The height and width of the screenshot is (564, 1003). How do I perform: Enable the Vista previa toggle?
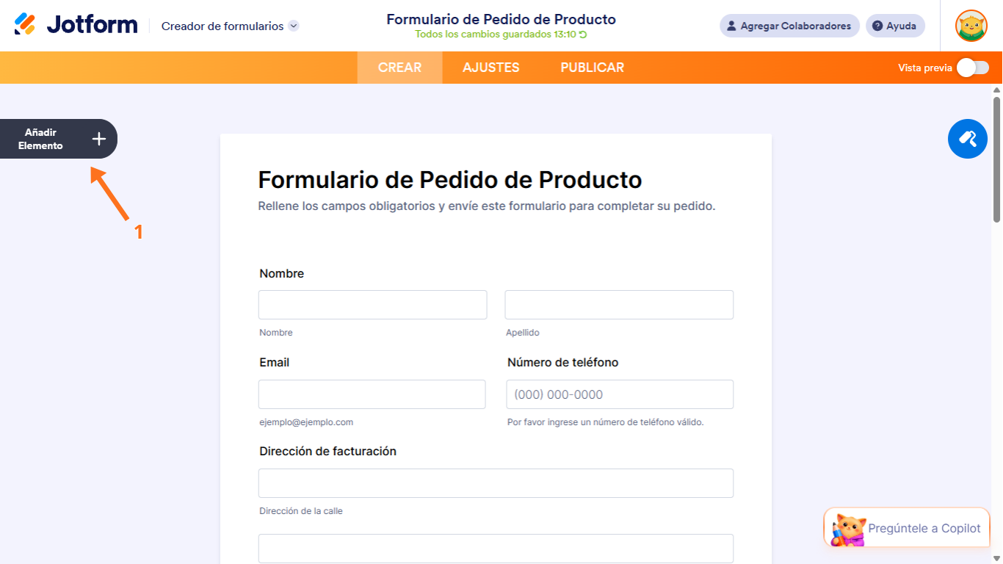[x=972, y=67]
